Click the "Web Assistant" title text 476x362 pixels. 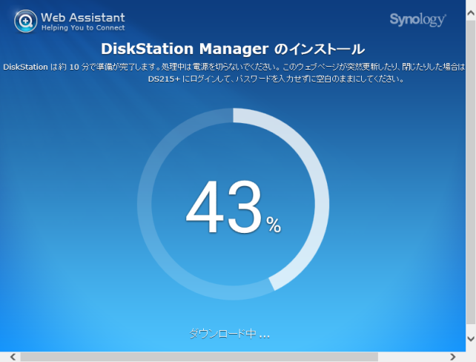83,18
